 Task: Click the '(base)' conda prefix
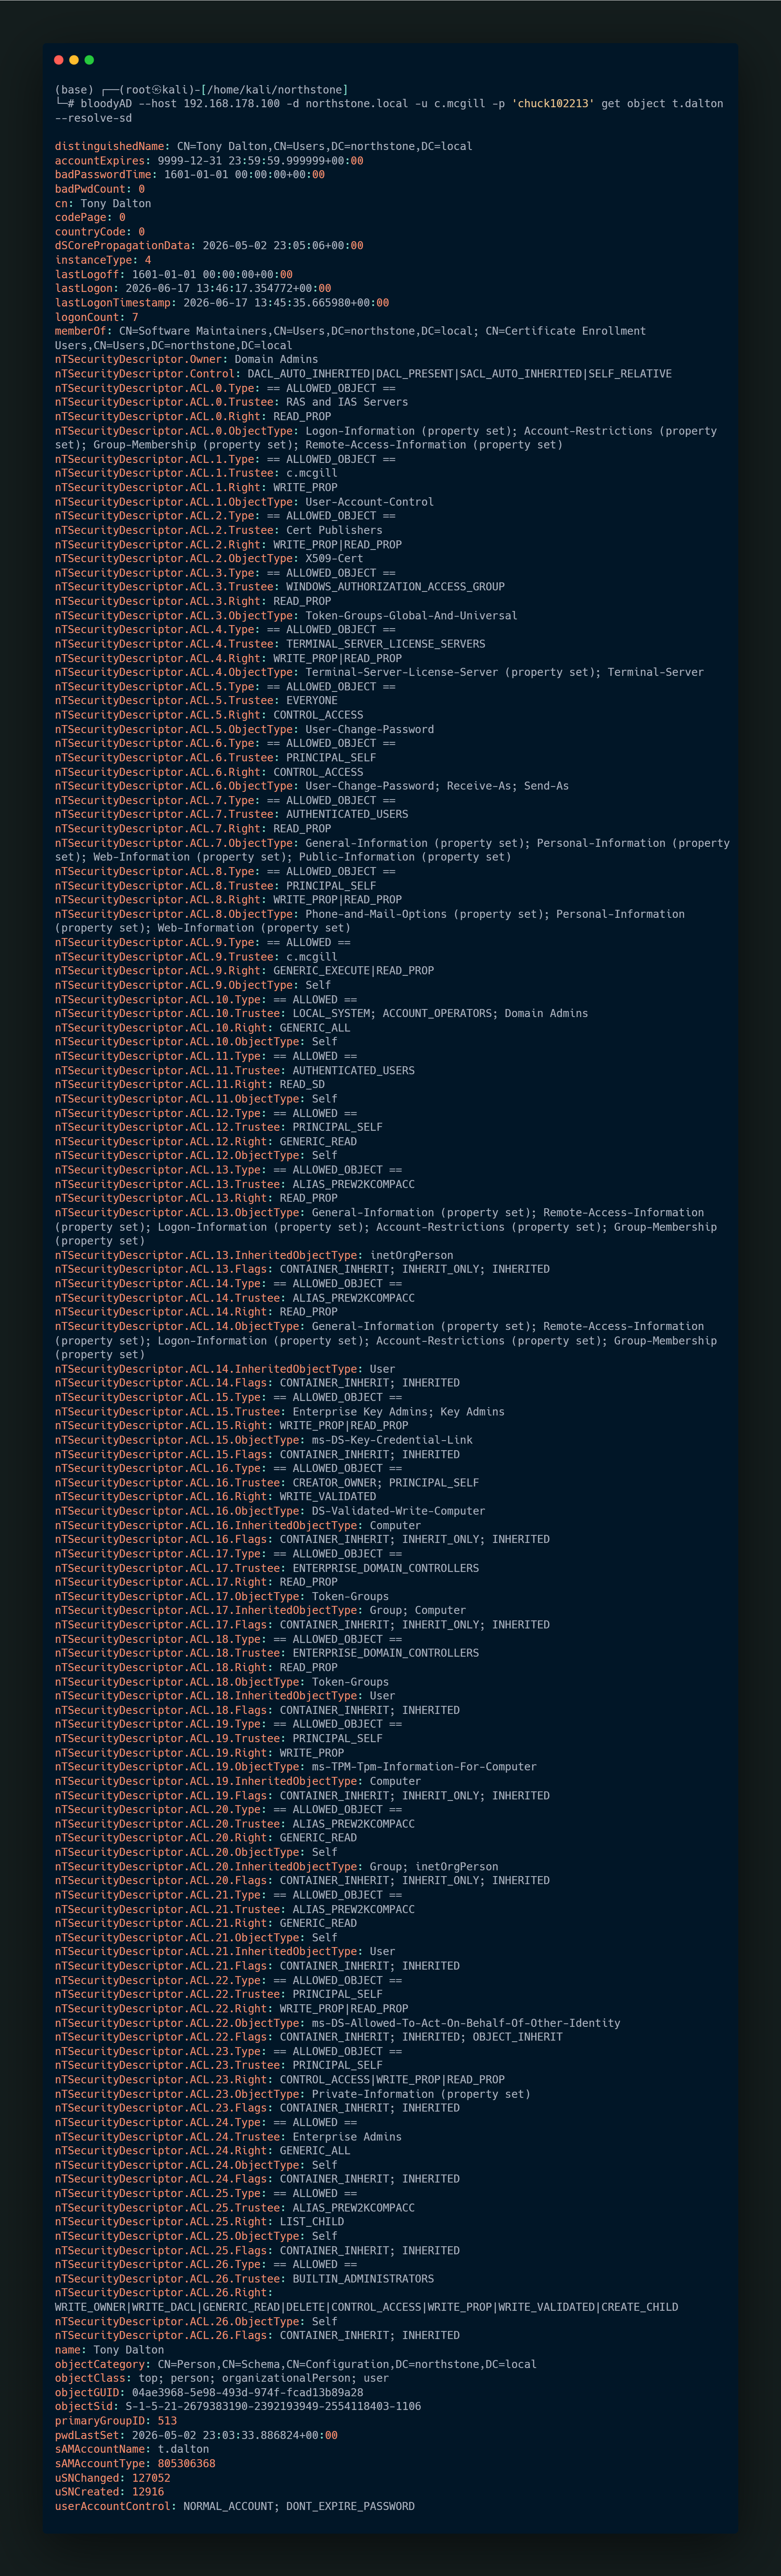[74, 90]
